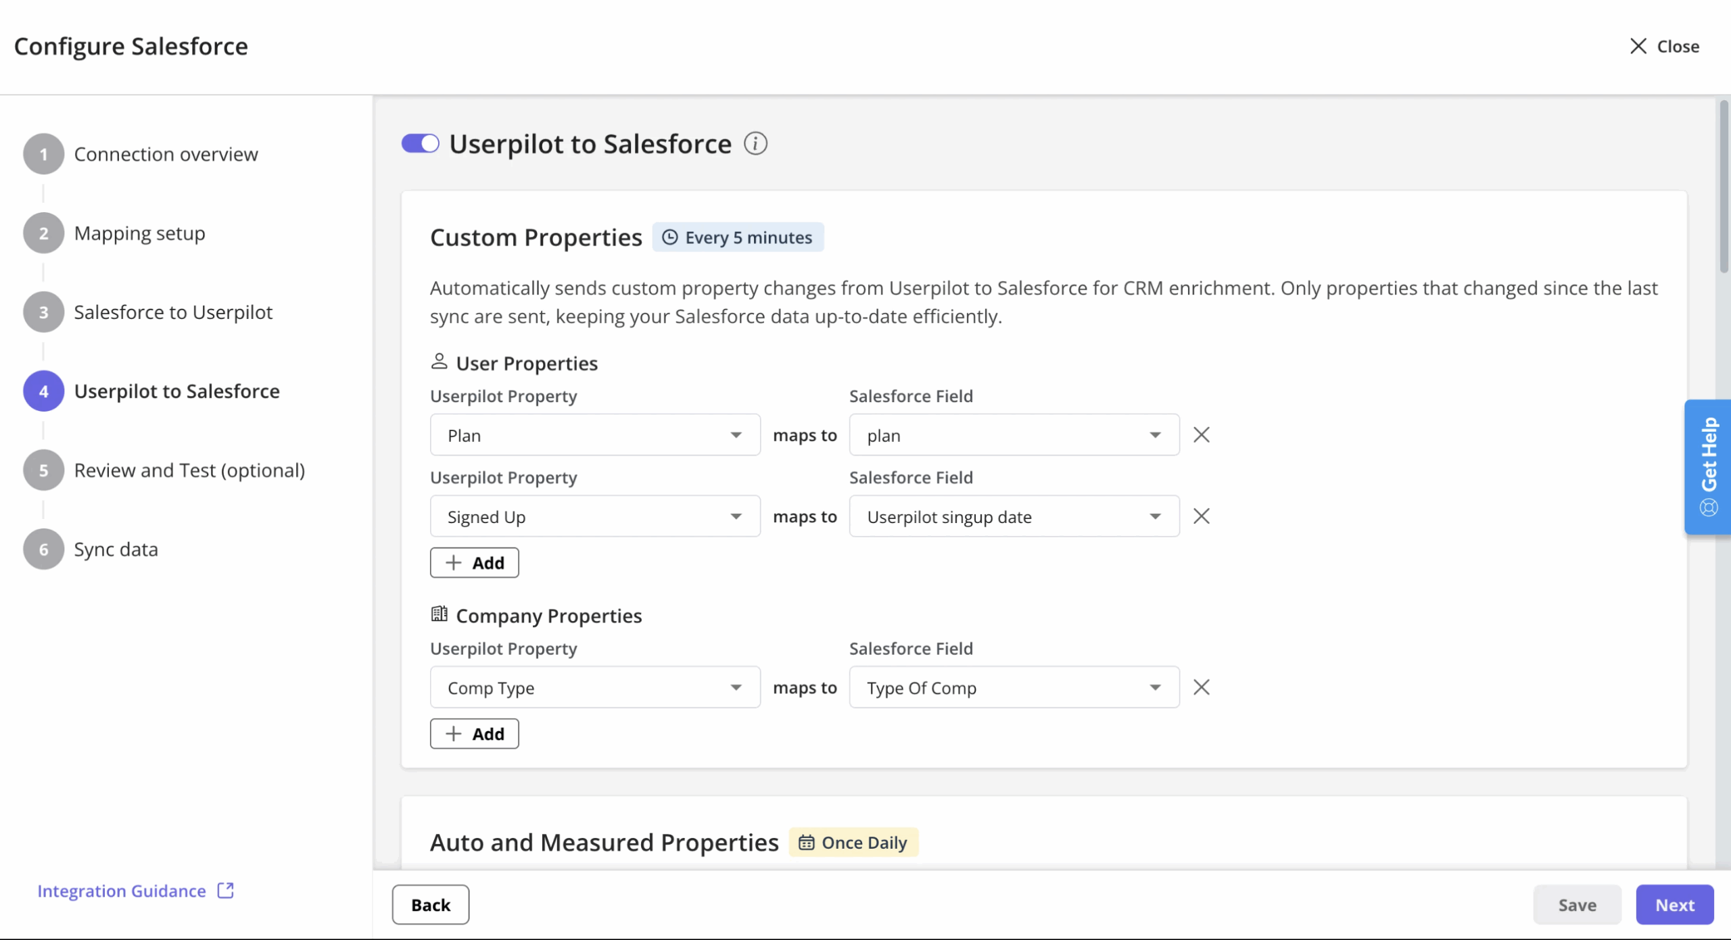The image size is (1731, 940).
Task: Click the Once Daily badge
Action: (853, 842)
